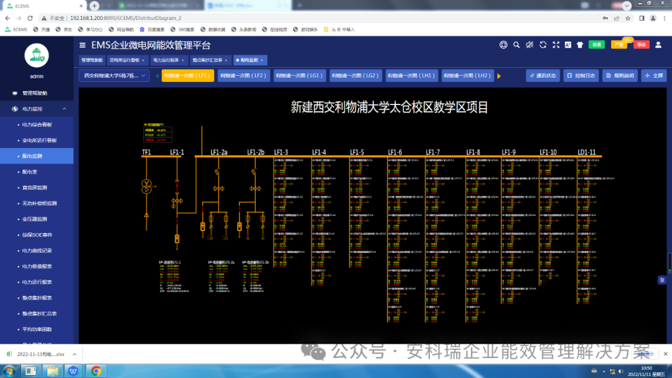The height and width of the screenshot is (378, 672).
Task: Select the 利物浦一次图 (LH1) diagram
Action: pyautogui.click(x=411, y=76)
